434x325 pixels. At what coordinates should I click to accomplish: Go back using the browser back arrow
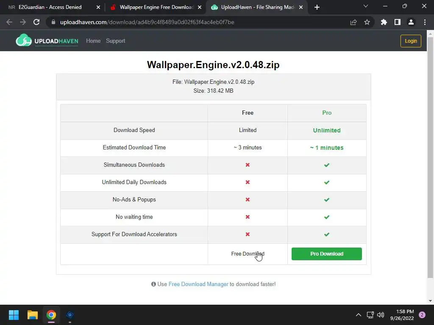point(9,22)
